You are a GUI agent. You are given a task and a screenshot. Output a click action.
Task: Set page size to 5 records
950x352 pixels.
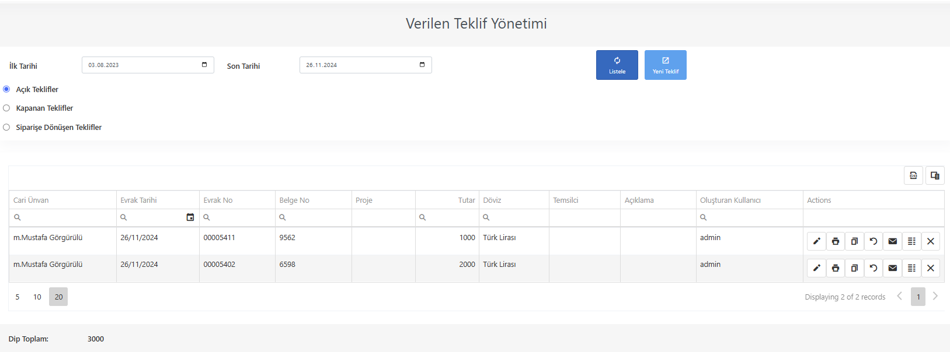[18, 297]
